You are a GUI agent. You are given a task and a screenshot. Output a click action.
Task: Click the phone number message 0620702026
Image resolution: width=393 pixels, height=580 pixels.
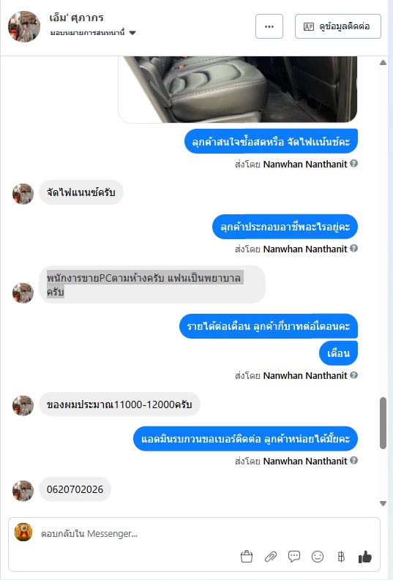coord(75,489)
